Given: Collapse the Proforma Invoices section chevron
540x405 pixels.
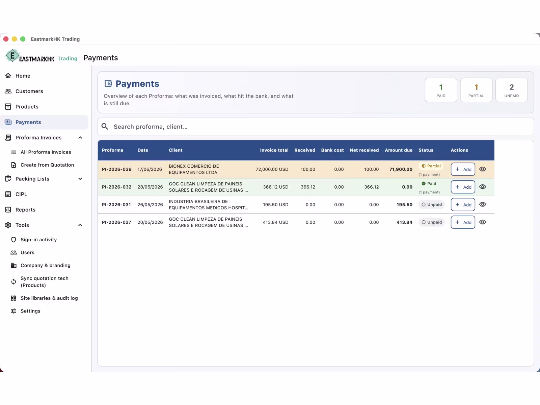Looking at the screenshot, I should coord(80,138).
